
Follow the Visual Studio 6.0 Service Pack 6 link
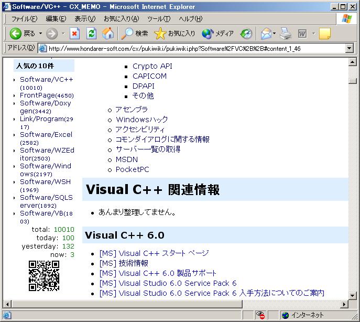click(168, 283)
